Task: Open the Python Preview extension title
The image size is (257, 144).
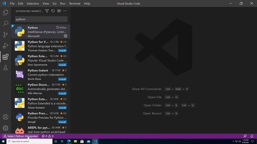Action: point(37,113)
